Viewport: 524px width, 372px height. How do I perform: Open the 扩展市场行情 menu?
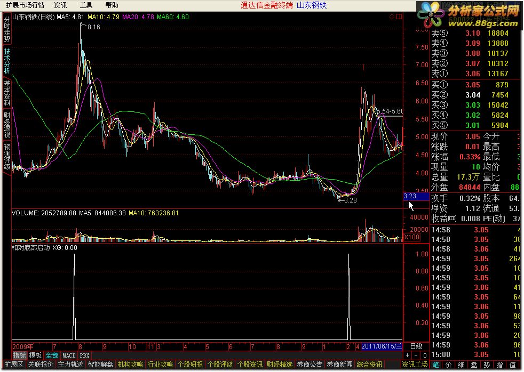tap(26, 5)
